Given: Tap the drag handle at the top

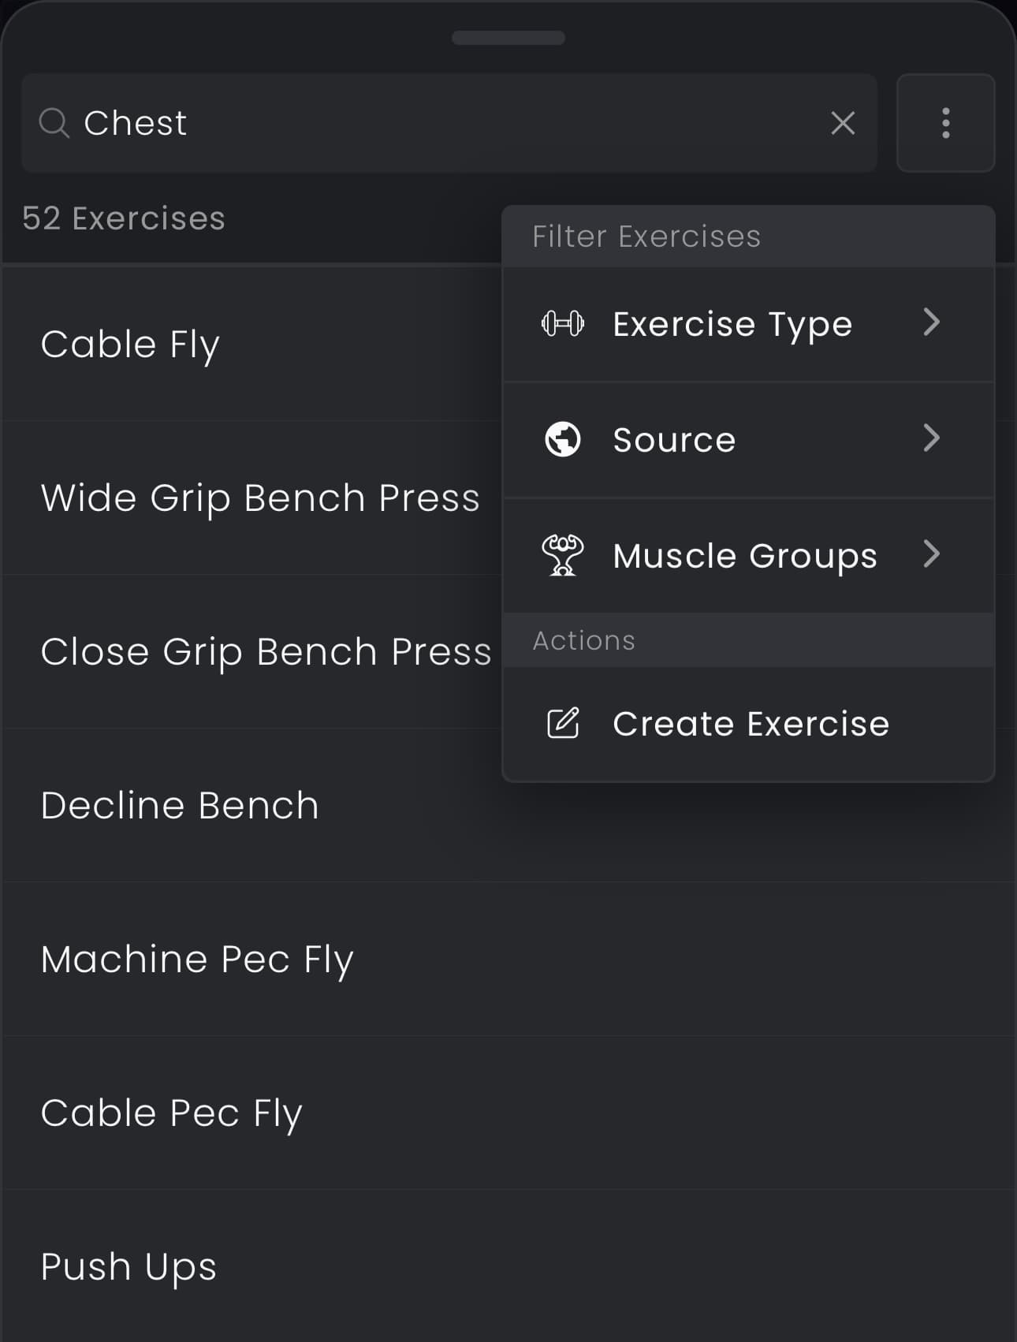Looking at the screenshot, I should coord(508,36).
